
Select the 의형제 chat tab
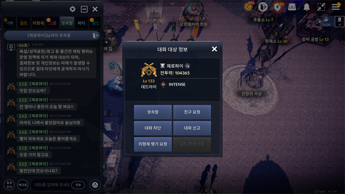pyautogui.click(x=38, y=23)
